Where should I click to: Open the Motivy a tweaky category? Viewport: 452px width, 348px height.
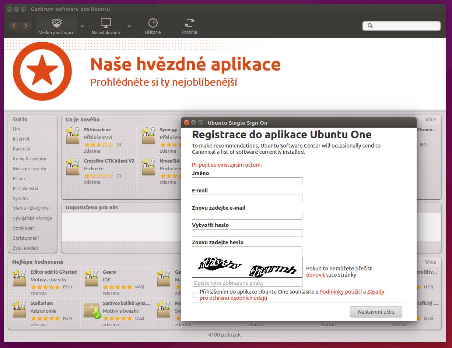tap(29, 169)
